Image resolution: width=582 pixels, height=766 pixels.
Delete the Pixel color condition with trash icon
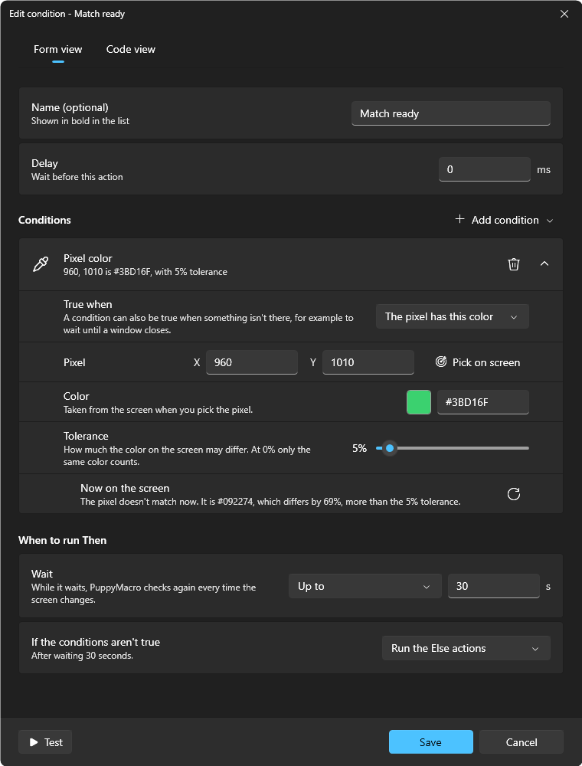click(x=514, y=264)
